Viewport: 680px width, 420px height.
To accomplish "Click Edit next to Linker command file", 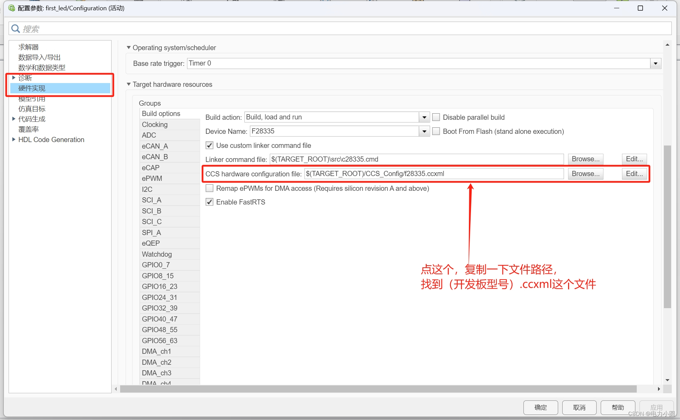I will pyautogui.click(x=634, y=159).
